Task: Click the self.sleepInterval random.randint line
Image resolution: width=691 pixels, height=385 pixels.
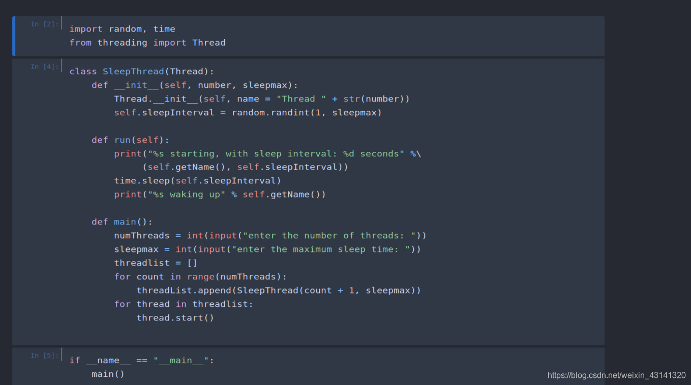Action: click(248, 113)
